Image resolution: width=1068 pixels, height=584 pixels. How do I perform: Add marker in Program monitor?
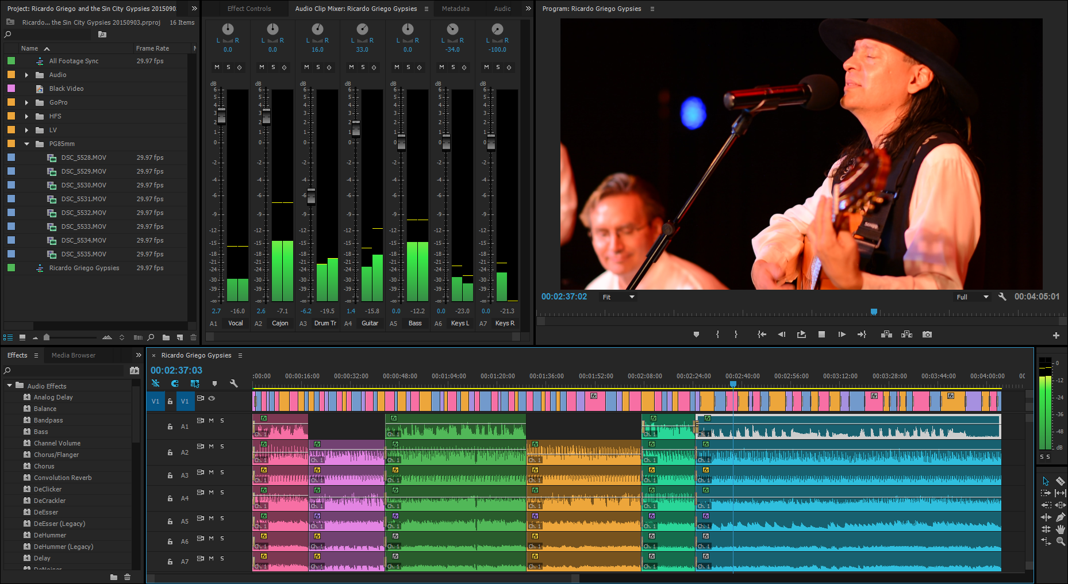pyautogui.click(x=696, y=335)
